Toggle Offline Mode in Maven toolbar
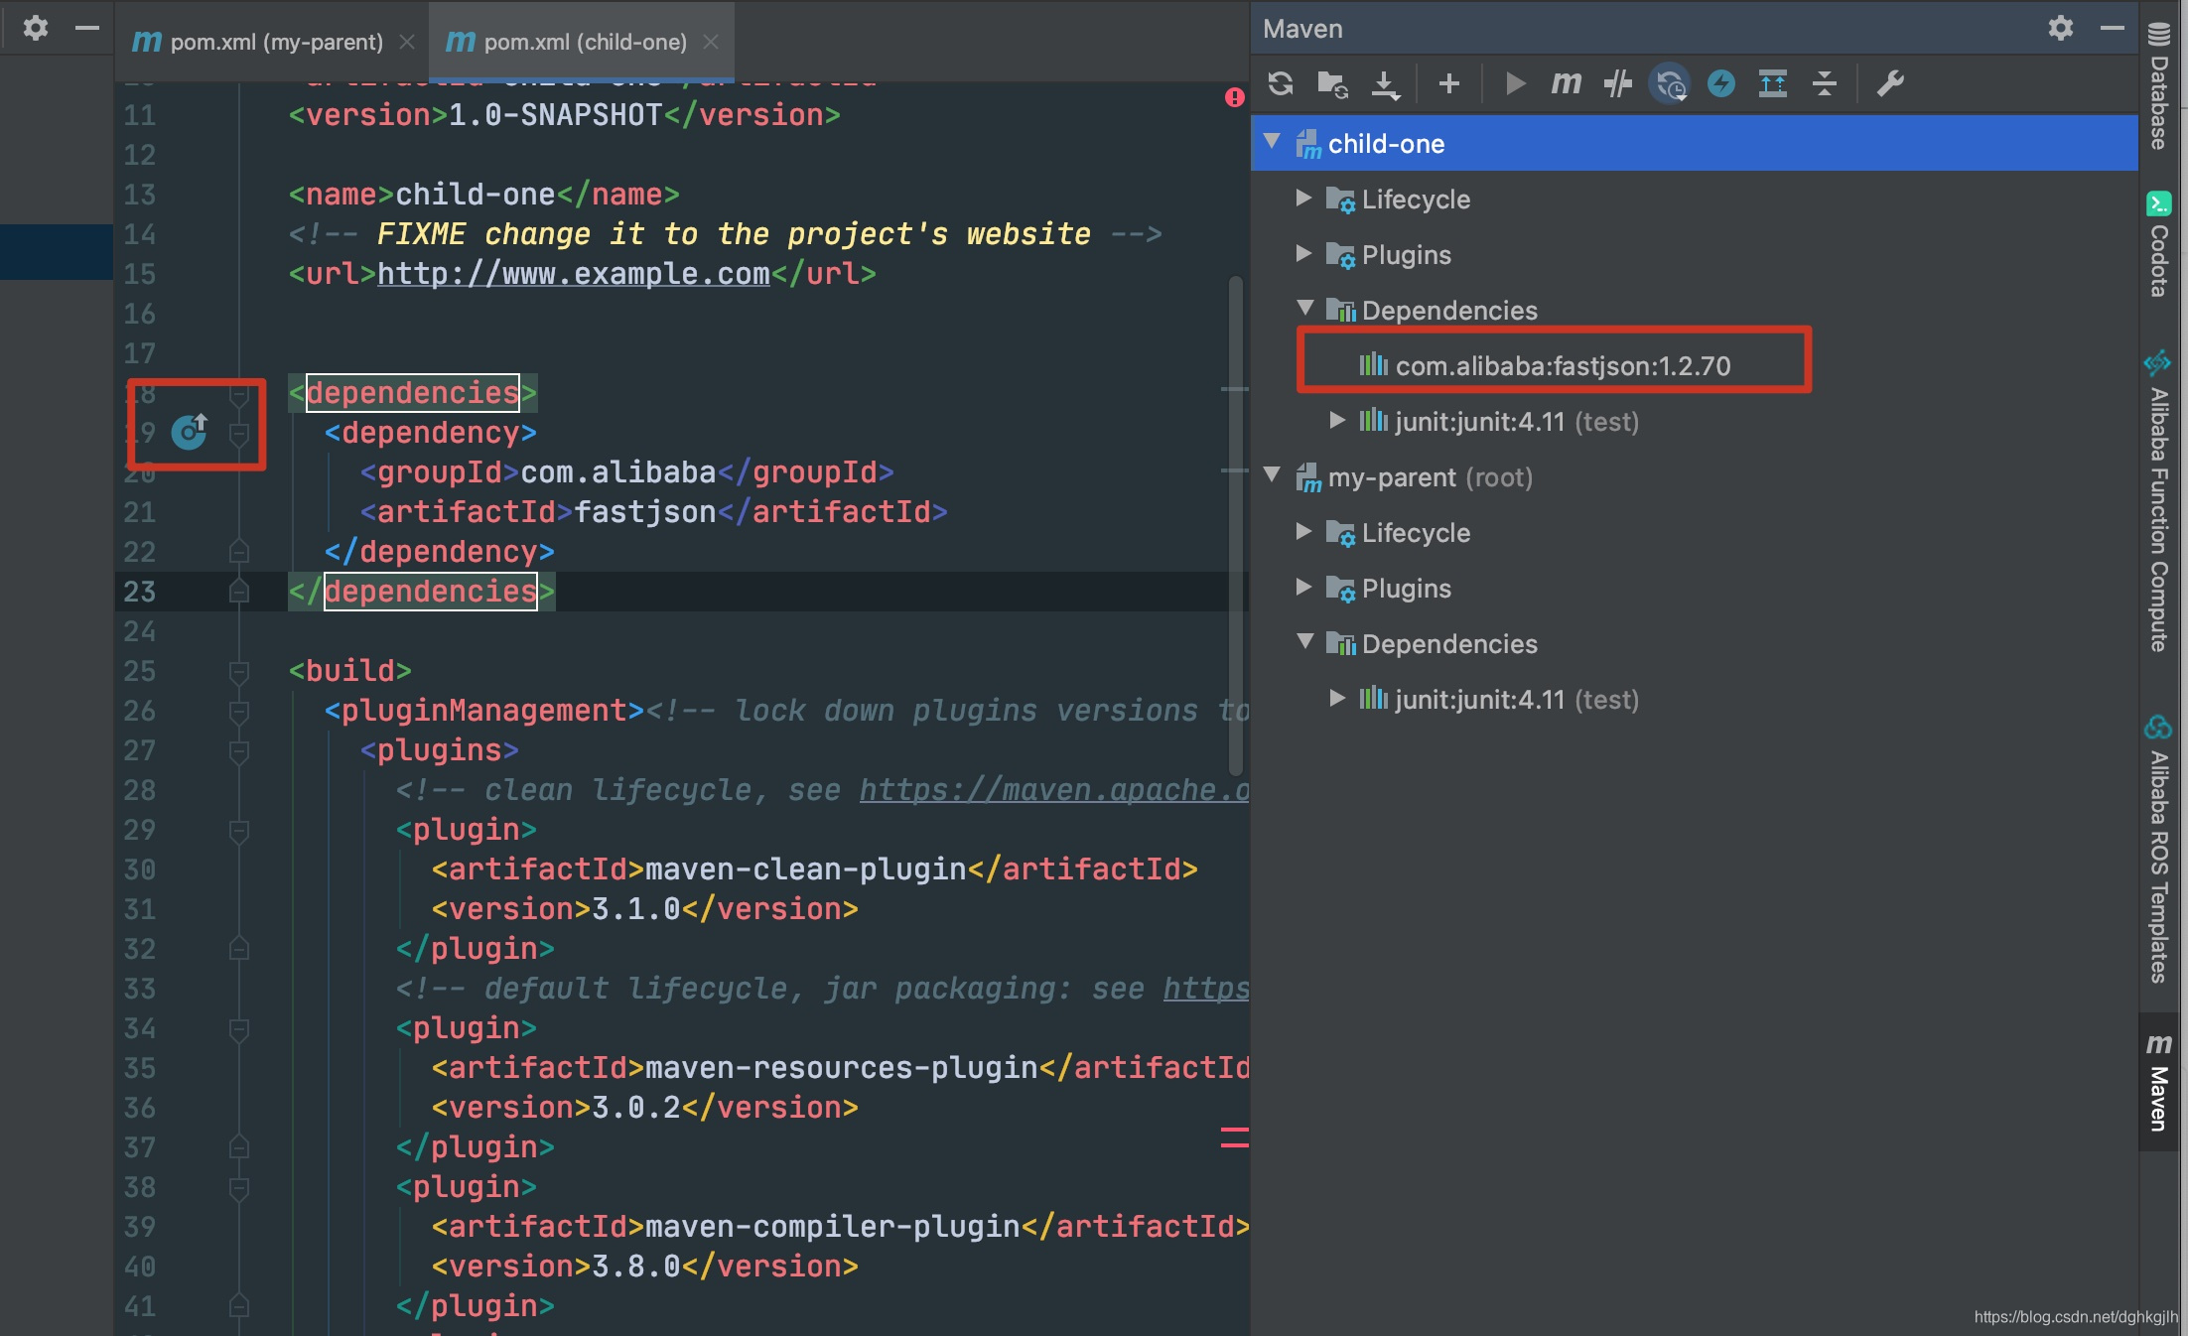The width and height of the screenshot is (2188, 1336). [x=1618, y=83]
